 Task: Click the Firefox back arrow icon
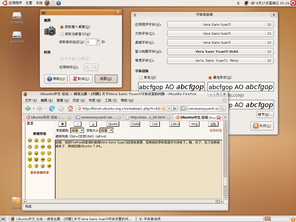(28, 108)
